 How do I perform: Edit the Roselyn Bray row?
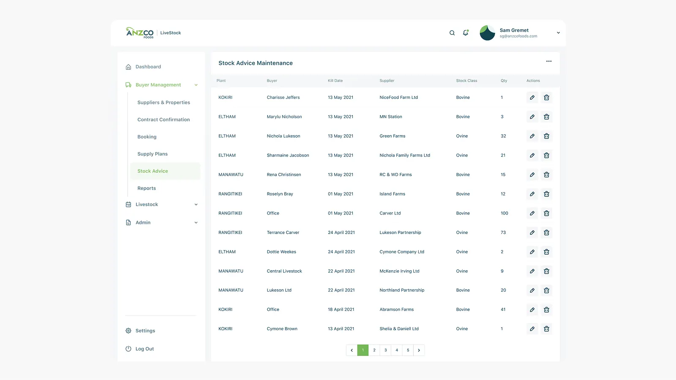(x=532, y=194)
